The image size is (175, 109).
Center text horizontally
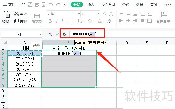pos(128,21)
